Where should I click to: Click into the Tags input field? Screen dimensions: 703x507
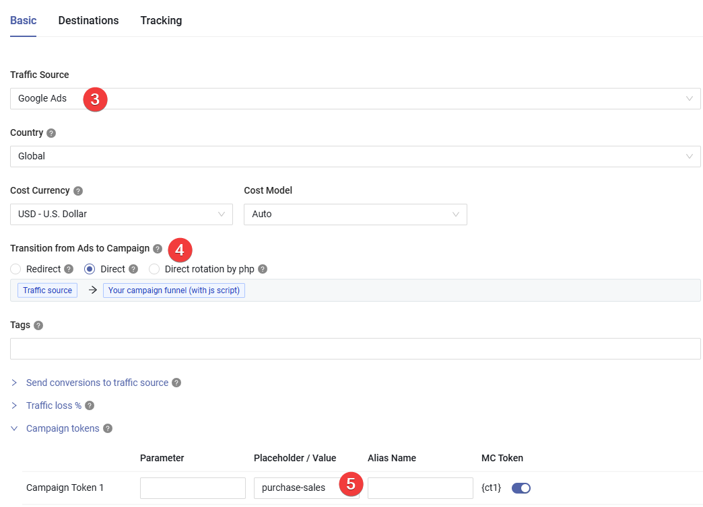355,348
